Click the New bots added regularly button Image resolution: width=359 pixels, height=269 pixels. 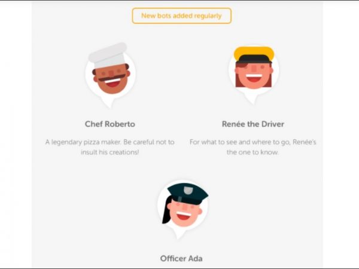(181, 16)
